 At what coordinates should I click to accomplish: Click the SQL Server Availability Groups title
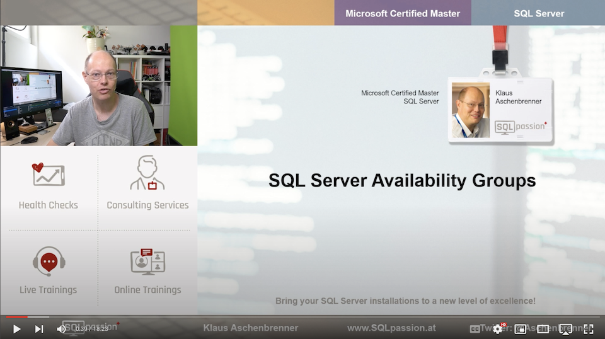(x=402, y=180)
